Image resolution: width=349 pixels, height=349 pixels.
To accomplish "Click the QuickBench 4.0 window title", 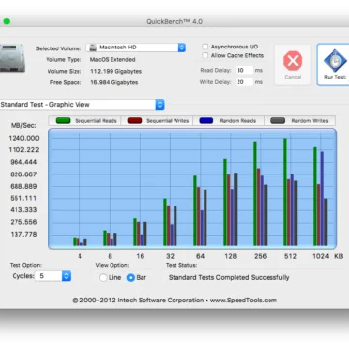I will [174, 22].
